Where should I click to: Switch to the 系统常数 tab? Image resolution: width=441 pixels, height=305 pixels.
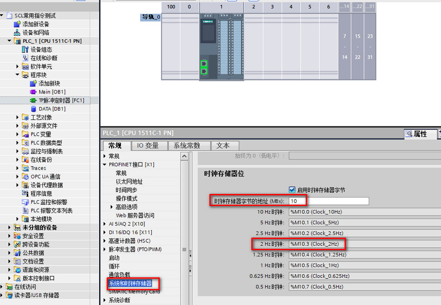pyautogui.click(x=188, y=145)
